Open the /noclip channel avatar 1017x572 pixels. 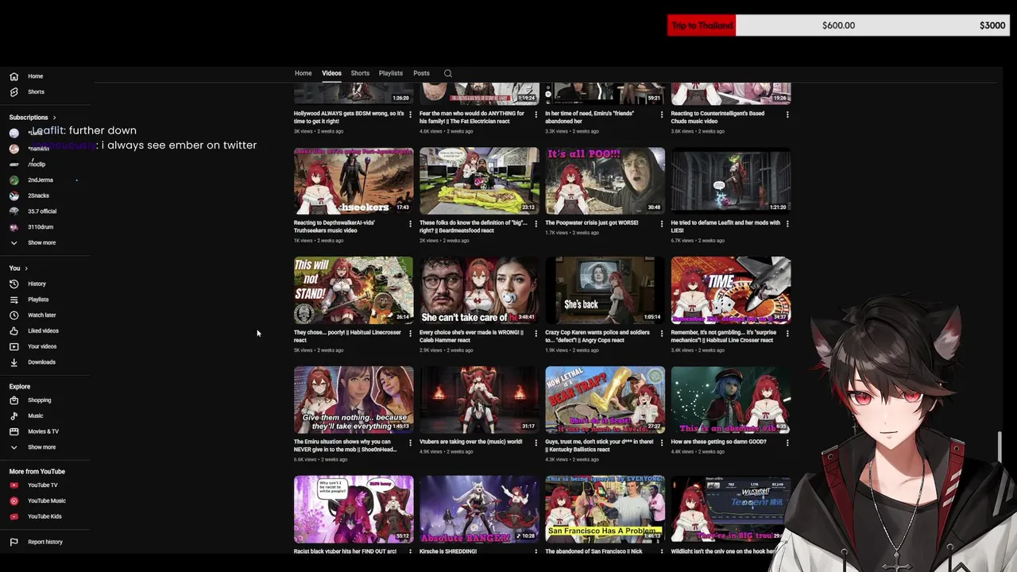tap(14, 164)
